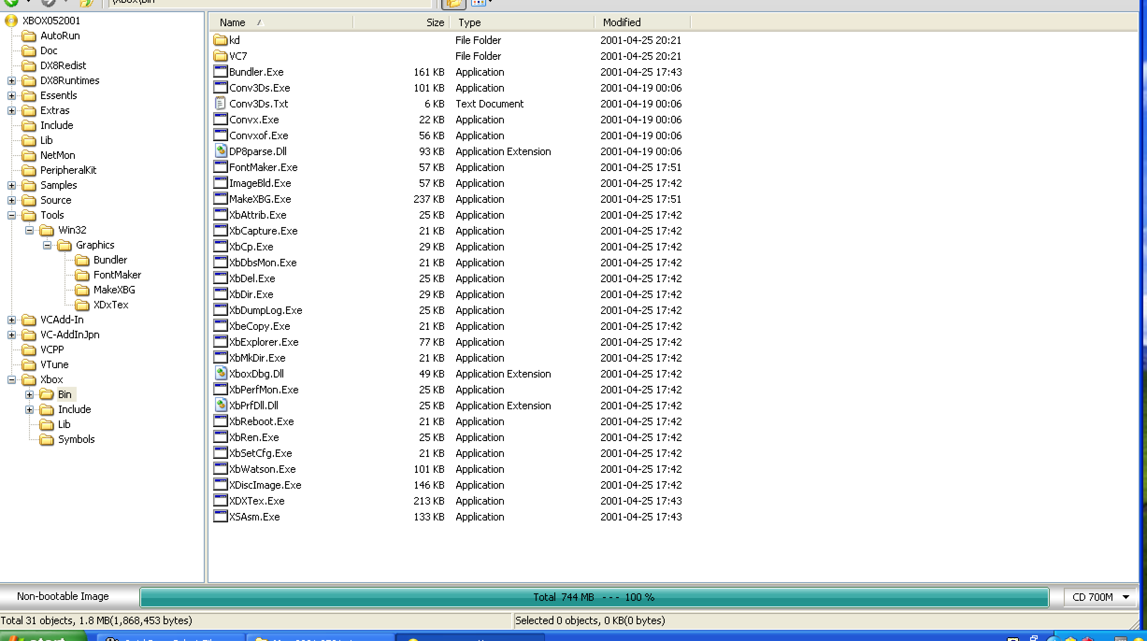
Task: Select the Bundler folder in tree
Action: pyautogui.click(x=110, y=260)
